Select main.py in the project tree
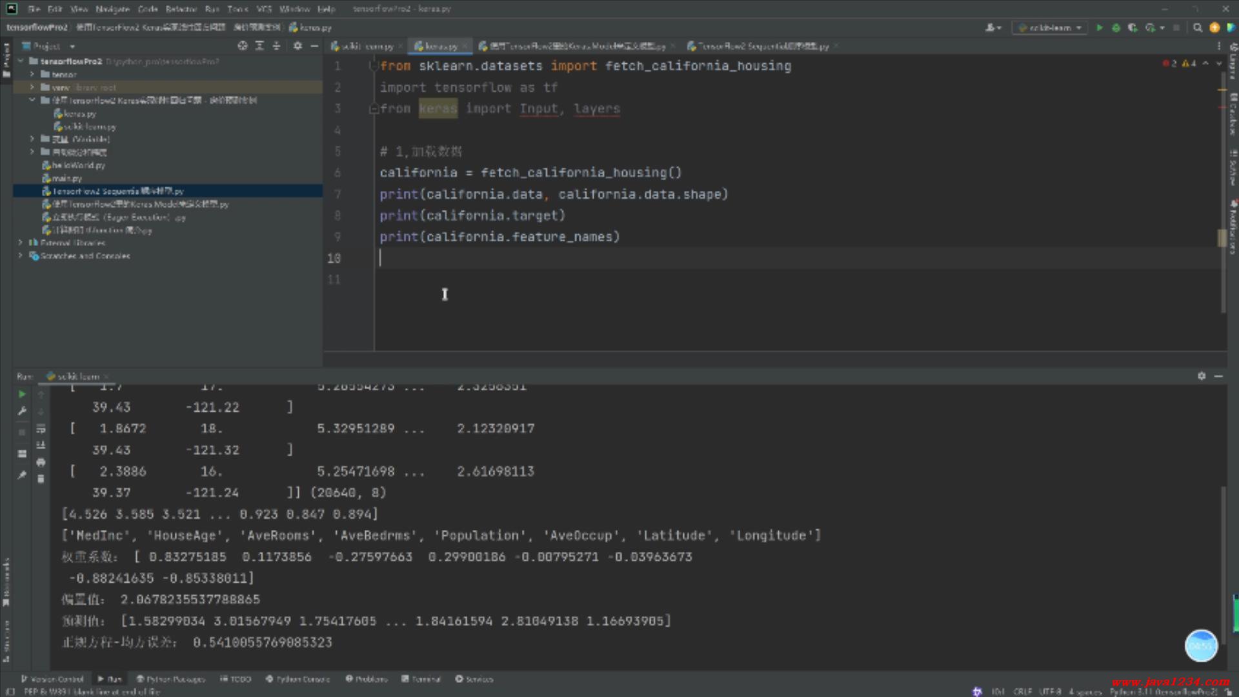The height and width of the screenshot is (697, 1239). pos(66,178)
